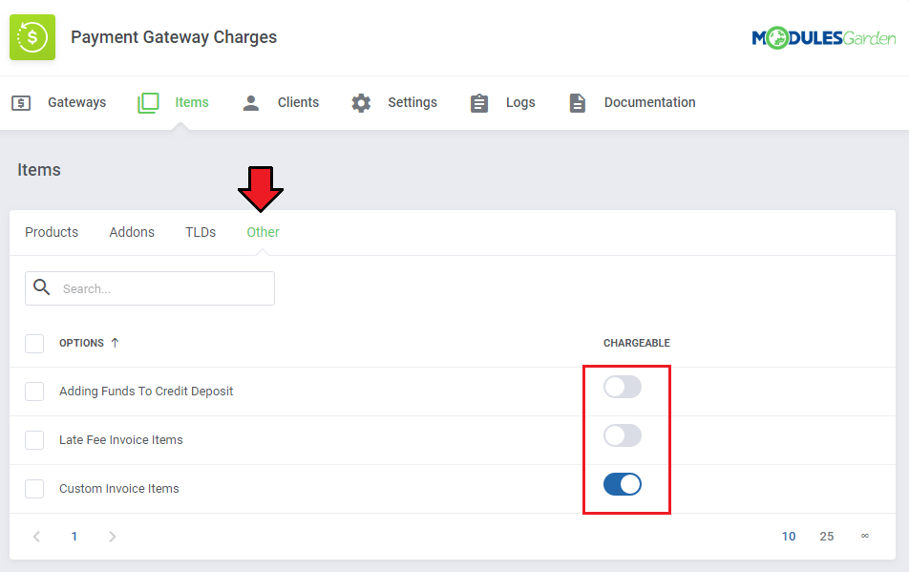Enable chargeable for Adding Funds To Credit Deposit

[622, 387]
